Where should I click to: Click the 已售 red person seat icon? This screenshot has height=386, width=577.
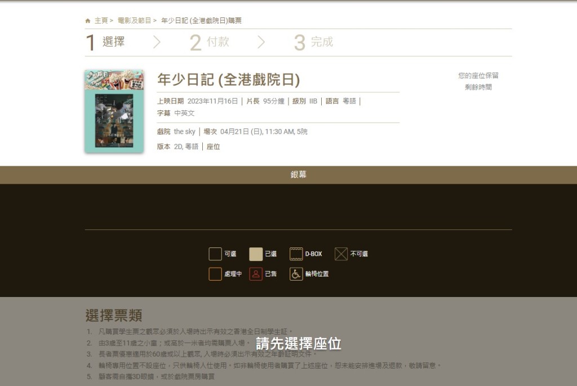pos(256,274)
